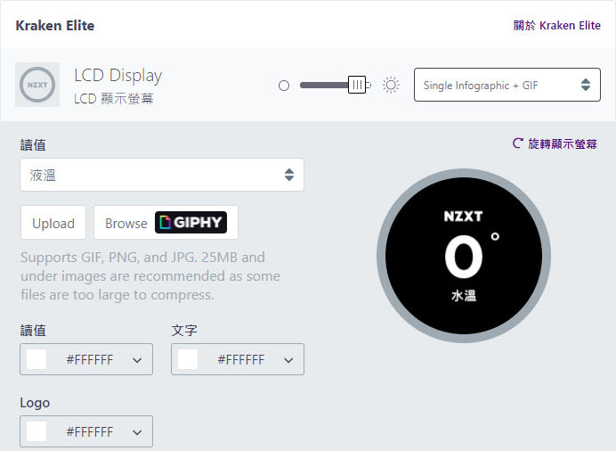Click the Logo label above the color field
This screenshot has height=451, width=616.
[x=35, y=404]
